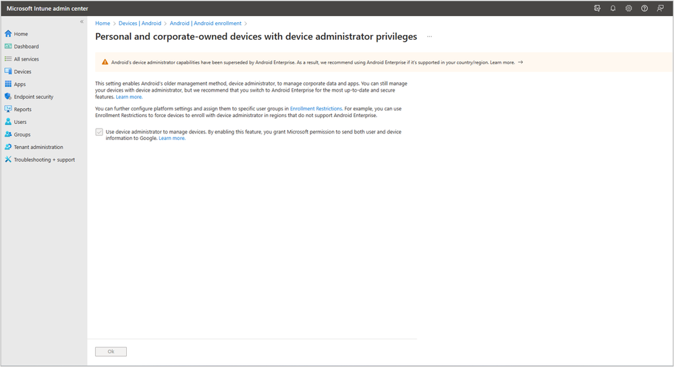Open Users in the sidebar
Image resolution: width=674 pixels, height=367 pixels.
coord(20,122)
